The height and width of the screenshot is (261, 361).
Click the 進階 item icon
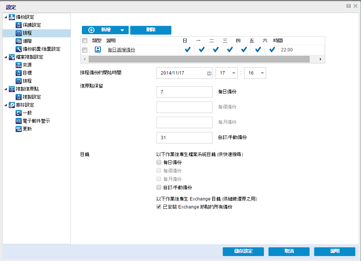pyautogui.click(x=18, y=41)
